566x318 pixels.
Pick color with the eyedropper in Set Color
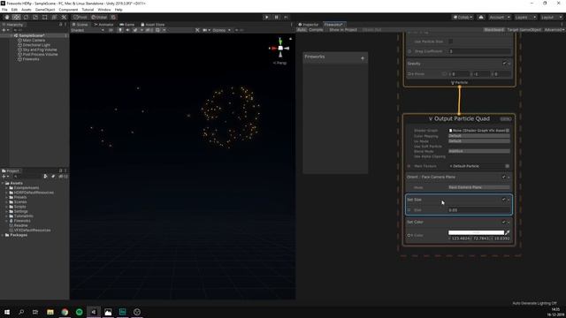coord(507,232)
